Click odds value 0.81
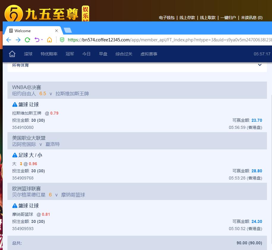 tap(46, 214)
